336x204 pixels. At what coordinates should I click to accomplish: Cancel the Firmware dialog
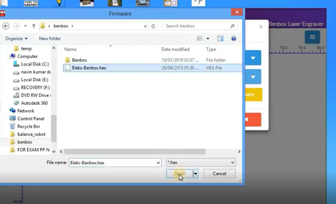tap(219, 173)
